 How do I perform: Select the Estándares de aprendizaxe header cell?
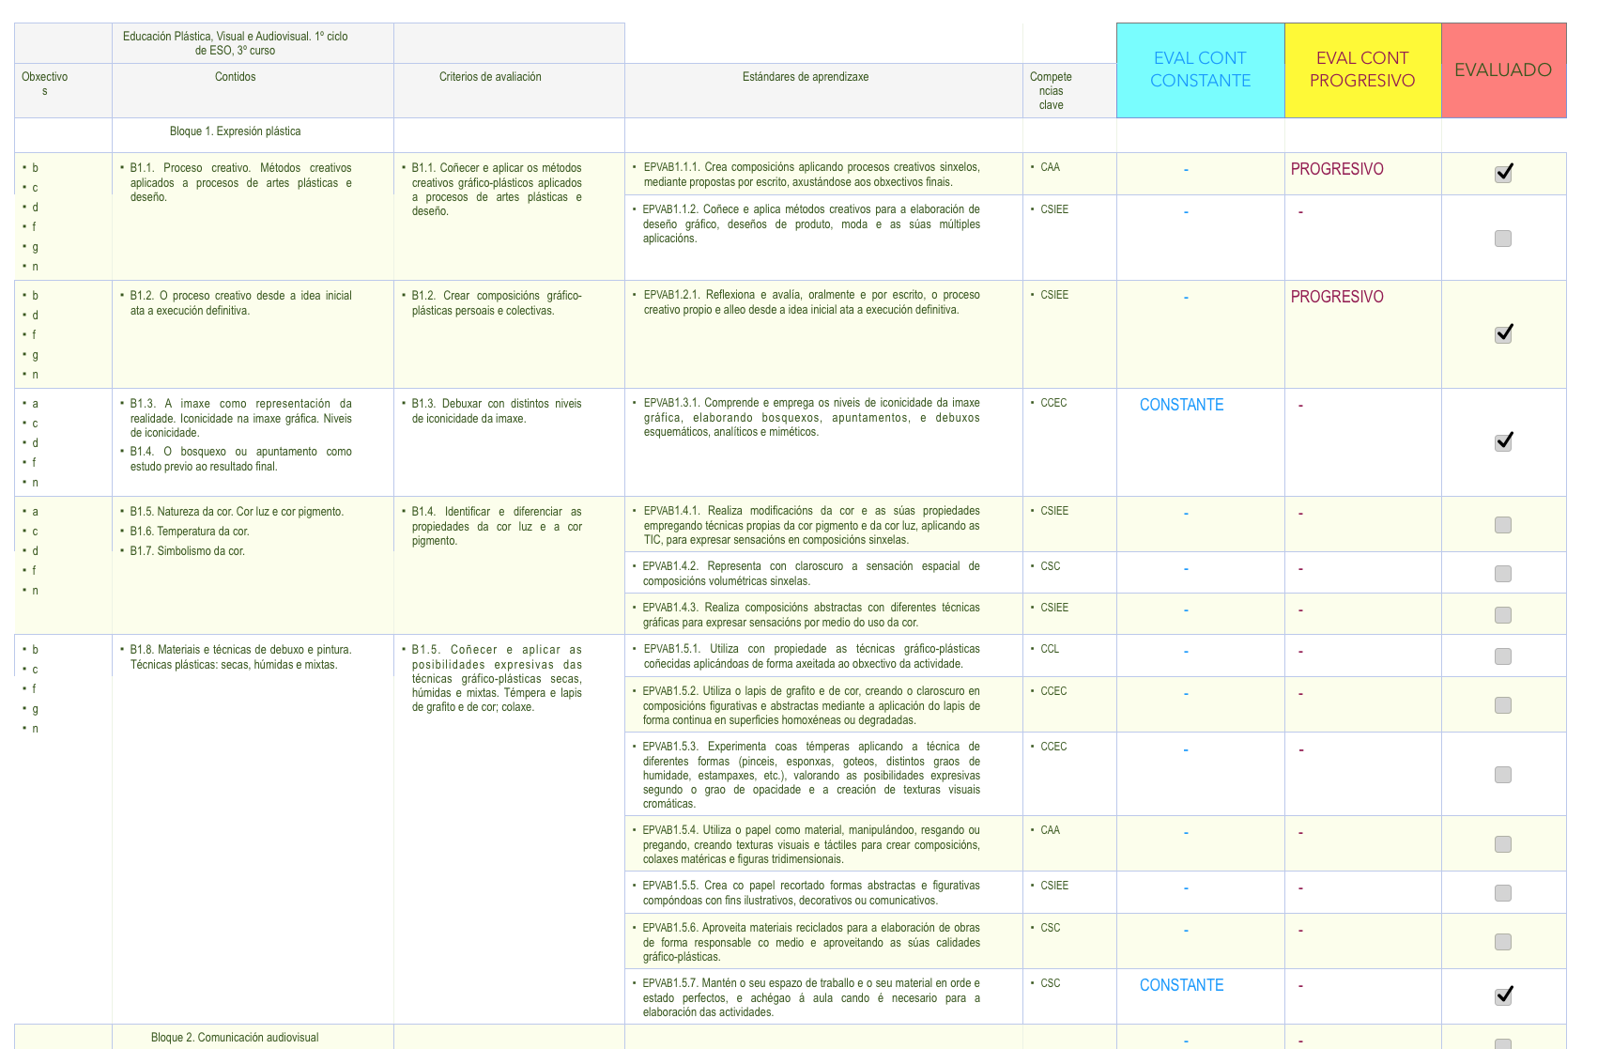[x=805, y=77]
